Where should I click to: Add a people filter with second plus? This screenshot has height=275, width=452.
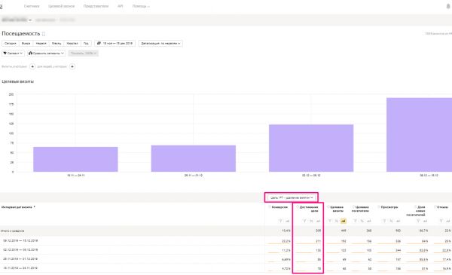pyautogui.click(x=72, y=66)
